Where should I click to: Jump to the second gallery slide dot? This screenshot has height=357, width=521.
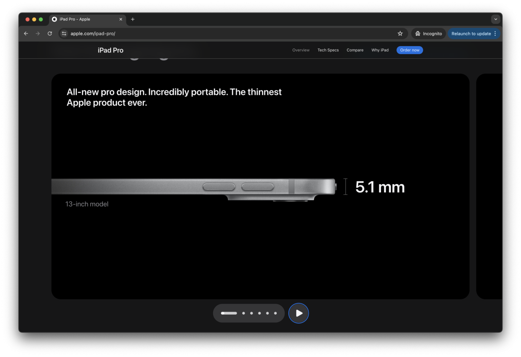(244, 313)
